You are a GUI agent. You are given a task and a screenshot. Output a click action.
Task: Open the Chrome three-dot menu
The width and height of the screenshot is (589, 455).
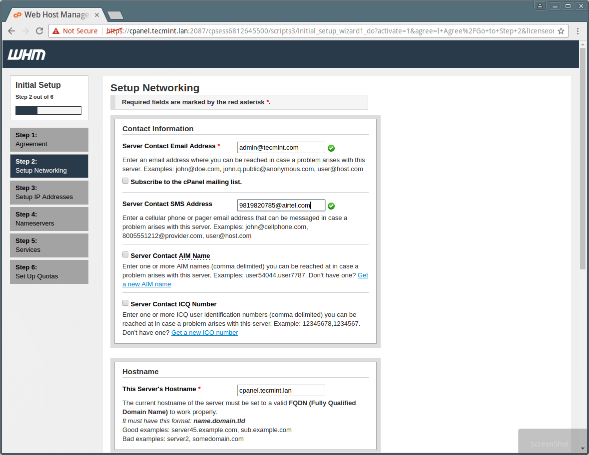pyautogui.click(x=578, y=31)
